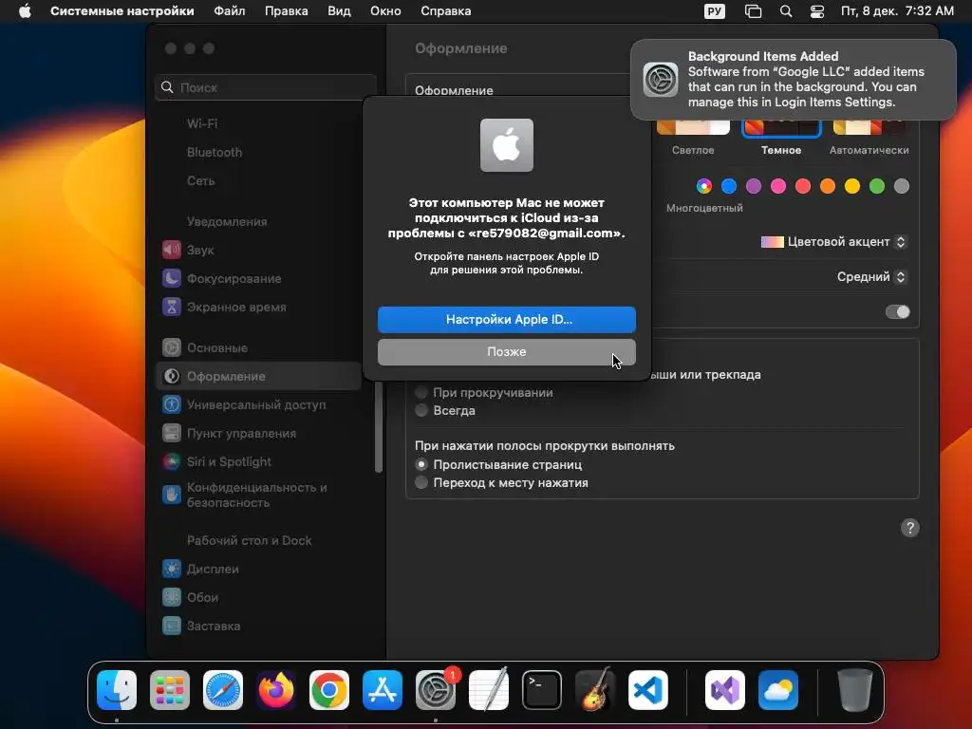
Task: Select the Автоматически appearance thumbnail
Action: (x=869, y=126)
